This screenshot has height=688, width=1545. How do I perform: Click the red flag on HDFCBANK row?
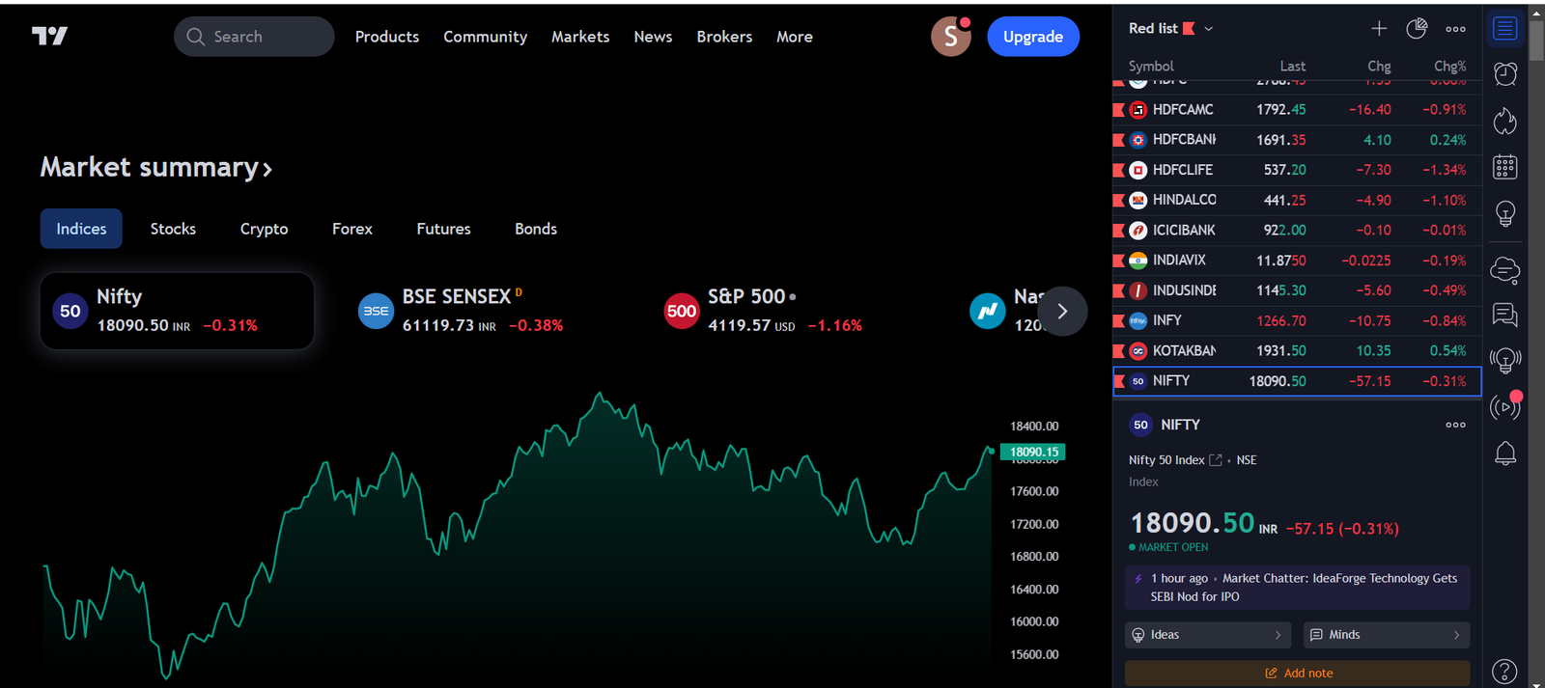pos(1118,140)
